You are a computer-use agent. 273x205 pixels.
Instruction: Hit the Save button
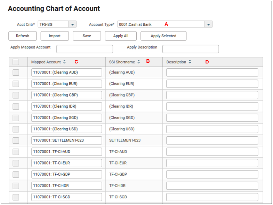coord(87,36)
